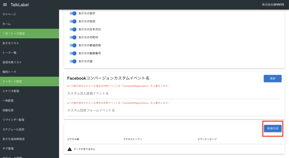
Task: Turn off the 友だちの市町村 switch
Action: coord(73,37)
